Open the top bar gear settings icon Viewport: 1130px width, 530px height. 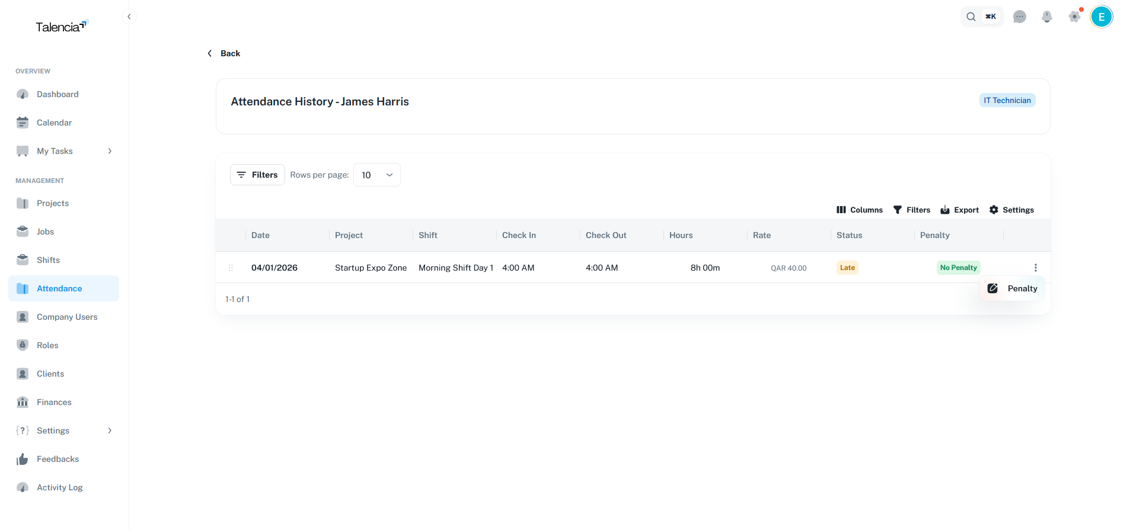(1075, 17)
